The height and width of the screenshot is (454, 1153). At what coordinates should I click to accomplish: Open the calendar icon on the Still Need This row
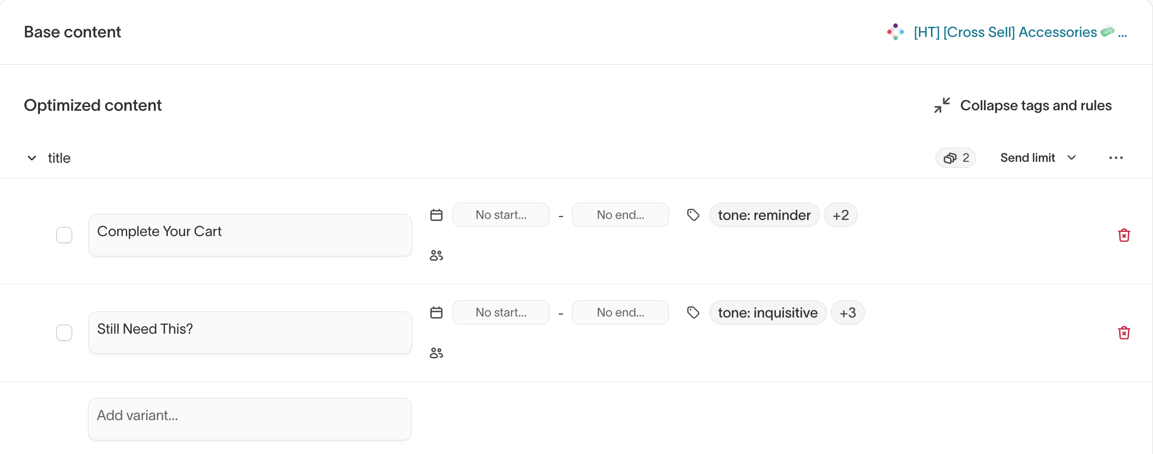point(435,312)
